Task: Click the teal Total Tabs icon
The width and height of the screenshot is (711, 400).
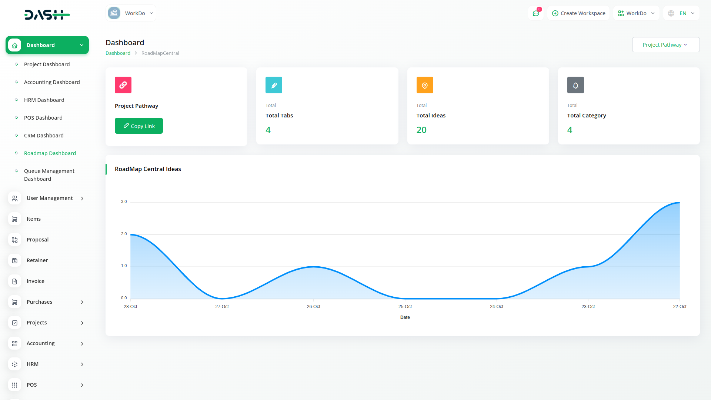Action: 274,85
